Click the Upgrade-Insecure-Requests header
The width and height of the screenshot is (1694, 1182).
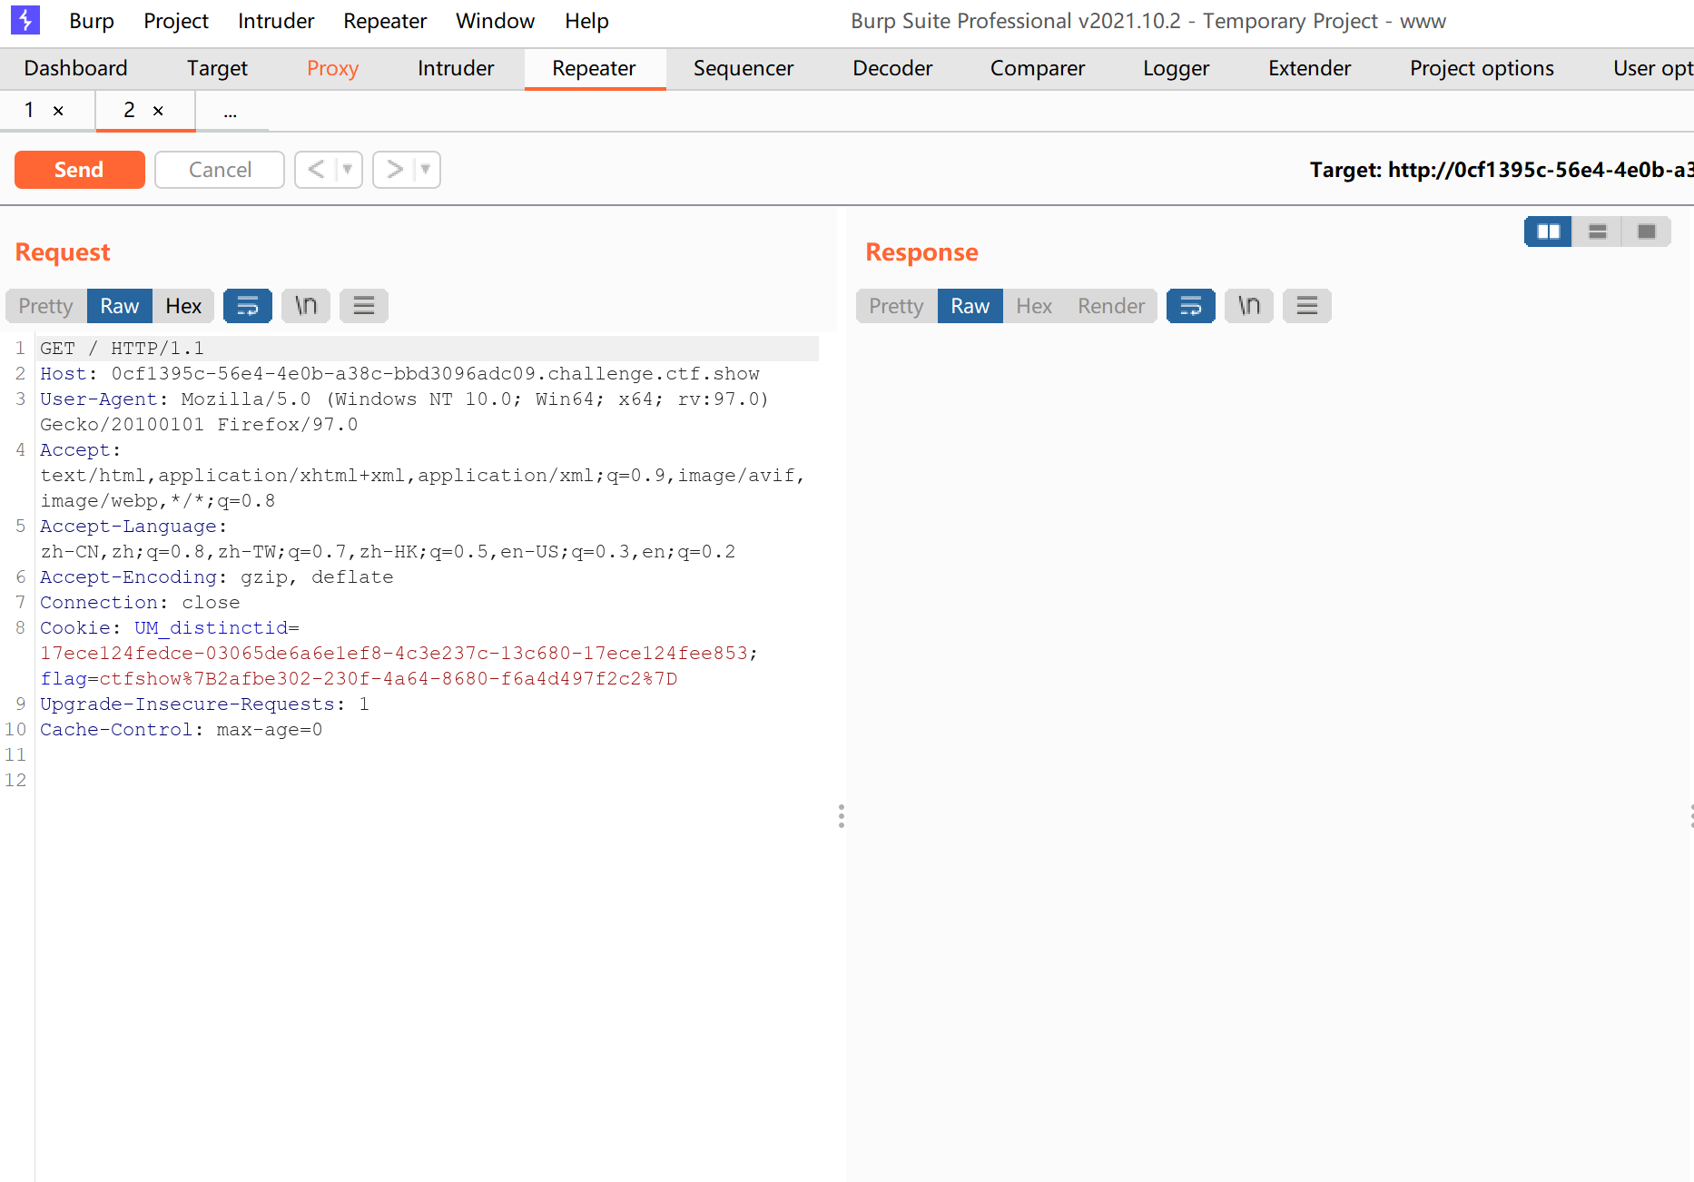click(x=204, y=704)
